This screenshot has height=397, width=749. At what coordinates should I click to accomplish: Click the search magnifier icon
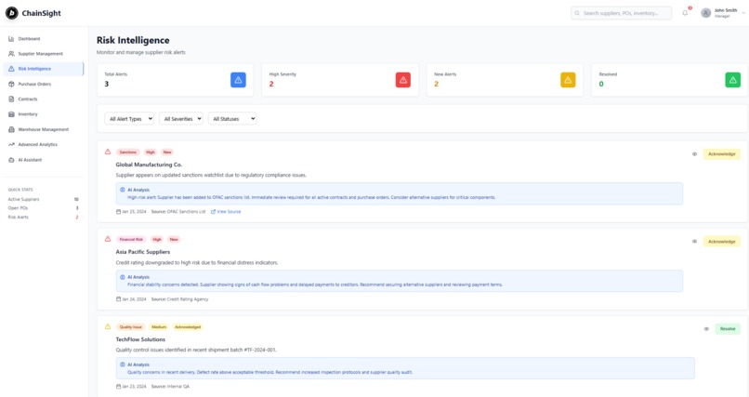pyautogui.click(x=577, y=13)
